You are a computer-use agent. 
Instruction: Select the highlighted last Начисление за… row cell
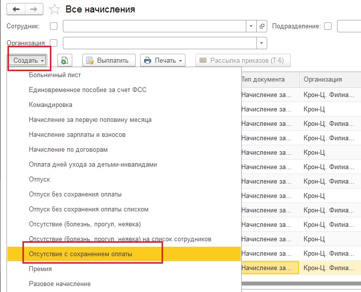(x=270, y=268)
